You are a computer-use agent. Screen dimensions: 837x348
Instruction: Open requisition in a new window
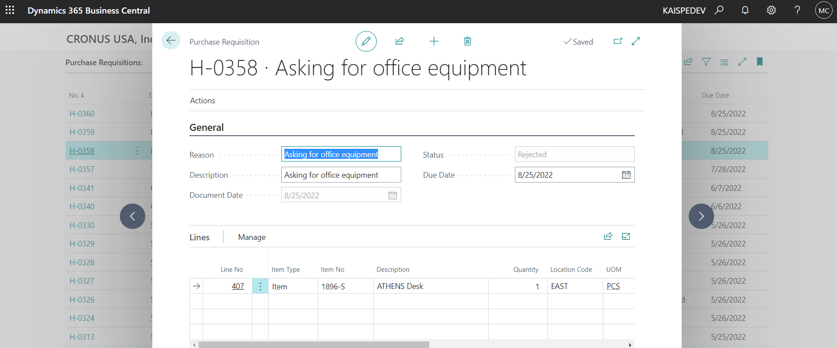[618, 41]
